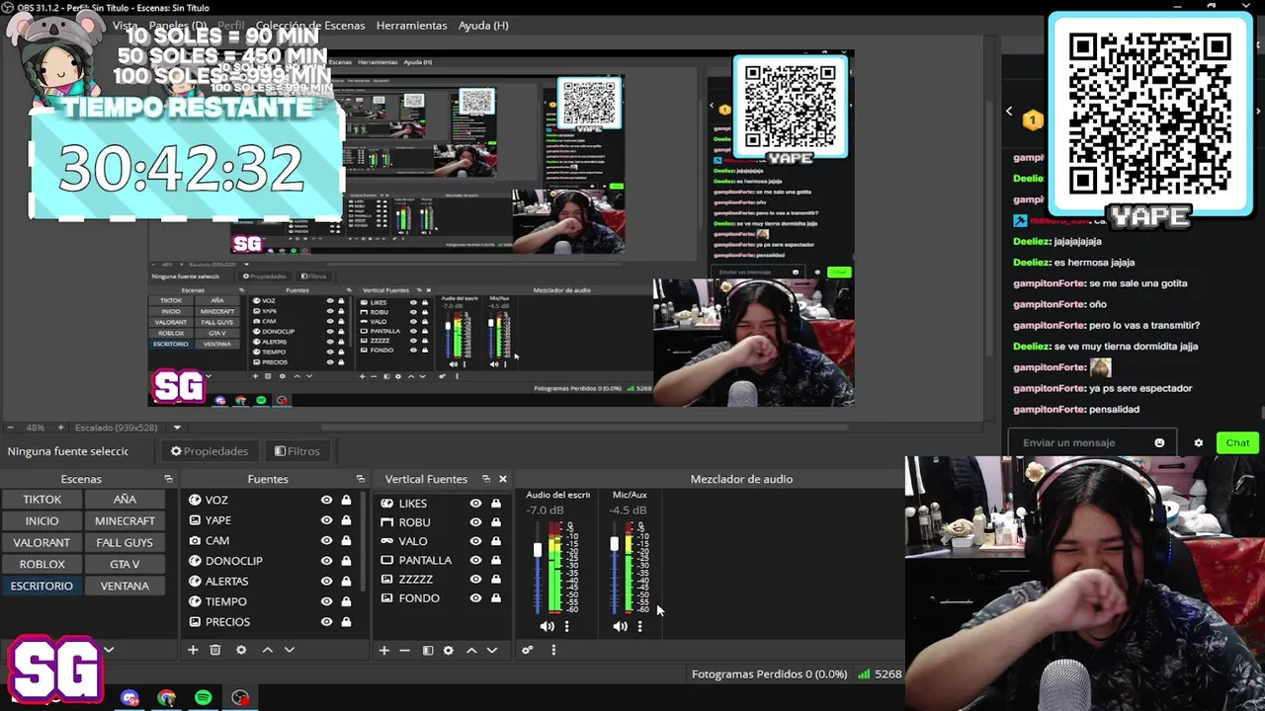This screenshot has width=1265, height=711.
Task: Unlock the TIEMPO source lock icon
Action: coord(346,601)
